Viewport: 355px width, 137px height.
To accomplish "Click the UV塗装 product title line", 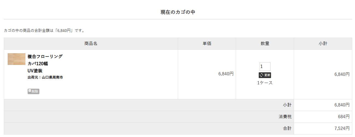I will coord(35,71).
